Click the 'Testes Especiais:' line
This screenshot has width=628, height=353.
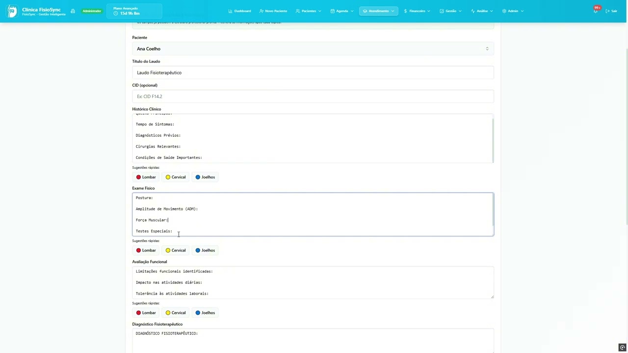point(154,231)
